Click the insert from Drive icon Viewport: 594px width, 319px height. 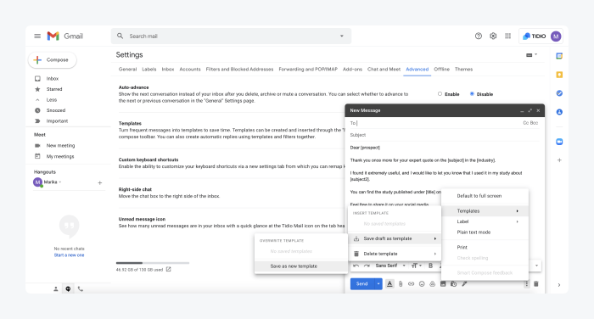[432, 283]
